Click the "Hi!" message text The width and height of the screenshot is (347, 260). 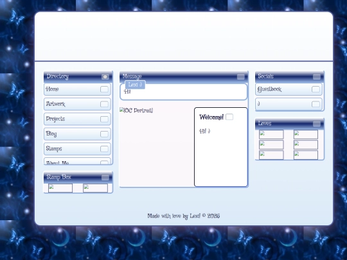(x=127, y=92)
